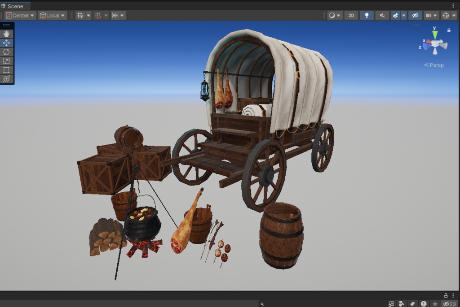Open grid snapping settings arrow

(x=106, y=16)
